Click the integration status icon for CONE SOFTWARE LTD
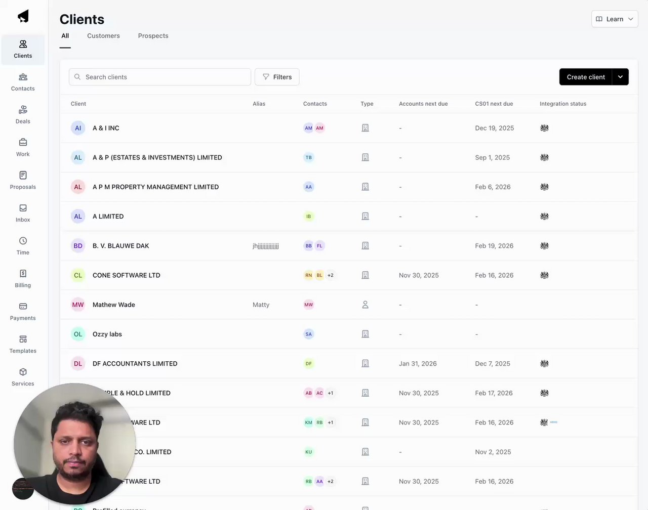Viewport: 648px width, 510px height. point(544,275)
